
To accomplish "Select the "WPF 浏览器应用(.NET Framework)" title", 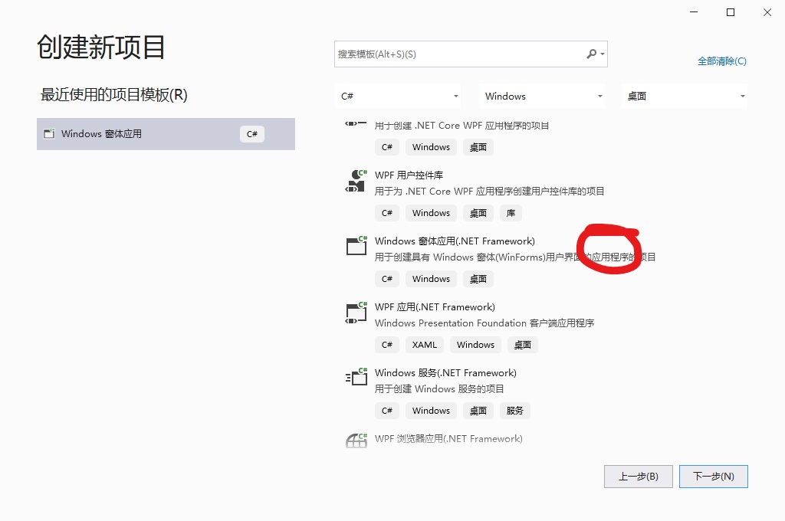I will click(x=448, y=439).
